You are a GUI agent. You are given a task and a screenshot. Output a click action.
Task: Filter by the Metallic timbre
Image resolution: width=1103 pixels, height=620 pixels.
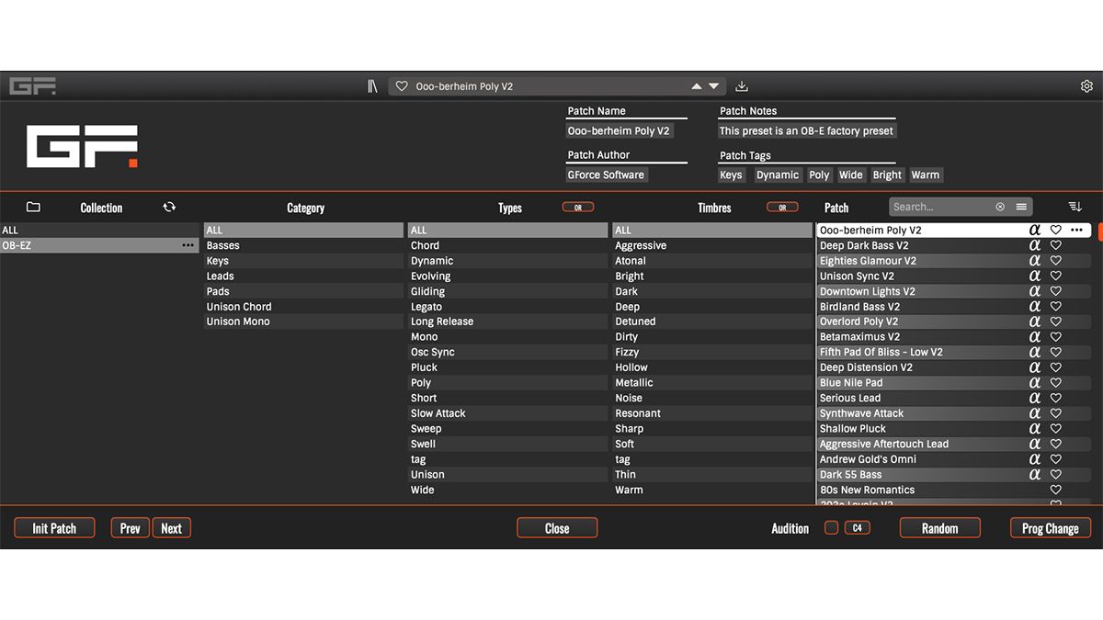click(x=712, y=383)
